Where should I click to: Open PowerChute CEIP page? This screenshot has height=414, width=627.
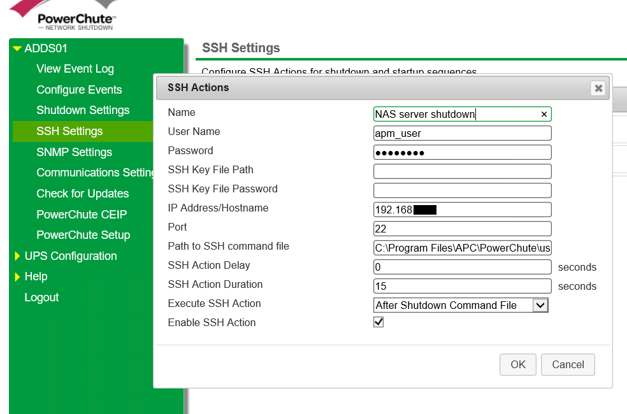(x=82, y=215)
